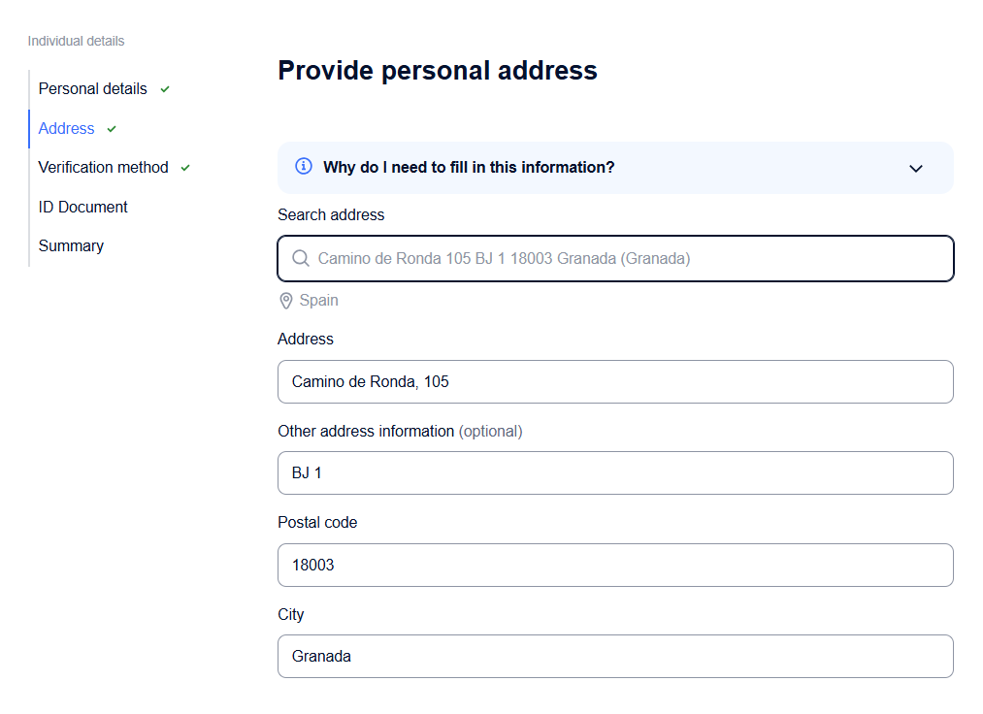
Task: Click the location pin icon beside Spain
Action: 286,301
